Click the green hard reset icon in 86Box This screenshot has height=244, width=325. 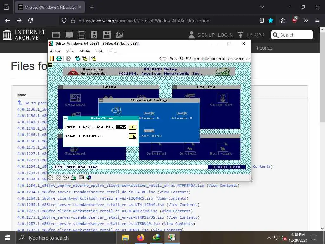[x=59, y=58]
